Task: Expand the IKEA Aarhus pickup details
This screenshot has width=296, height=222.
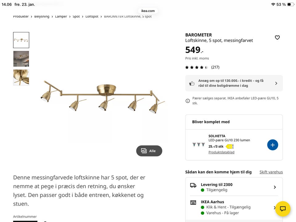Action: 274,207
